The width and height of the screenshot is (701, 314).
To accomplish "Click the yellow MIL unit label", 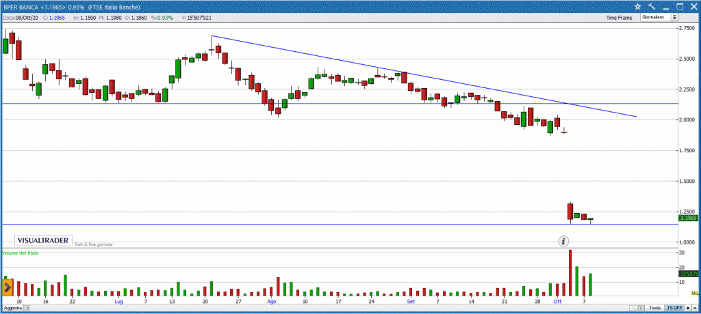I will coord(695,293).
